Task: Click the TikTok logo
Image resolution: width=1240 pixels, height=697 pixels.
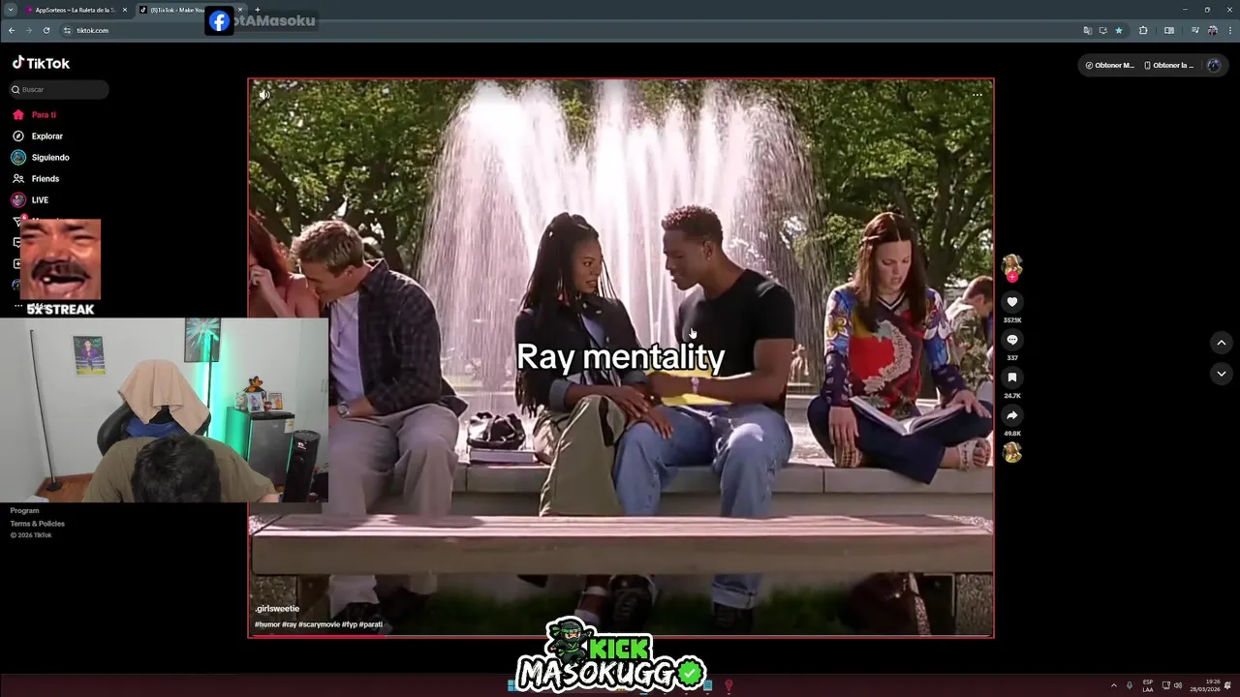Action: point(41,63)
